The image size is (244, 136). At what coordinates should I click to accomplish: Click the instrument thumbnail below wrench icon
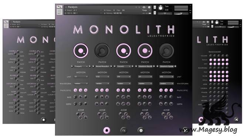[59, 12]
